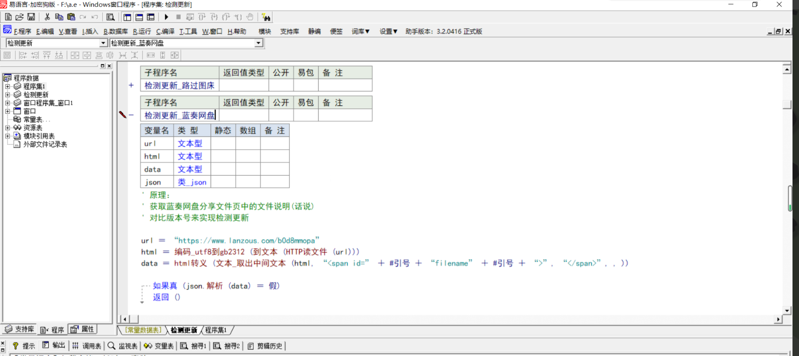Click the print preview magnifier icon
799x356 pixels.
[x=111, y=17]
